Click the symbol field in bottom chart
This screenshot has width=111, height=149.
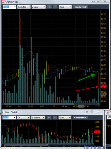[9, 118]
